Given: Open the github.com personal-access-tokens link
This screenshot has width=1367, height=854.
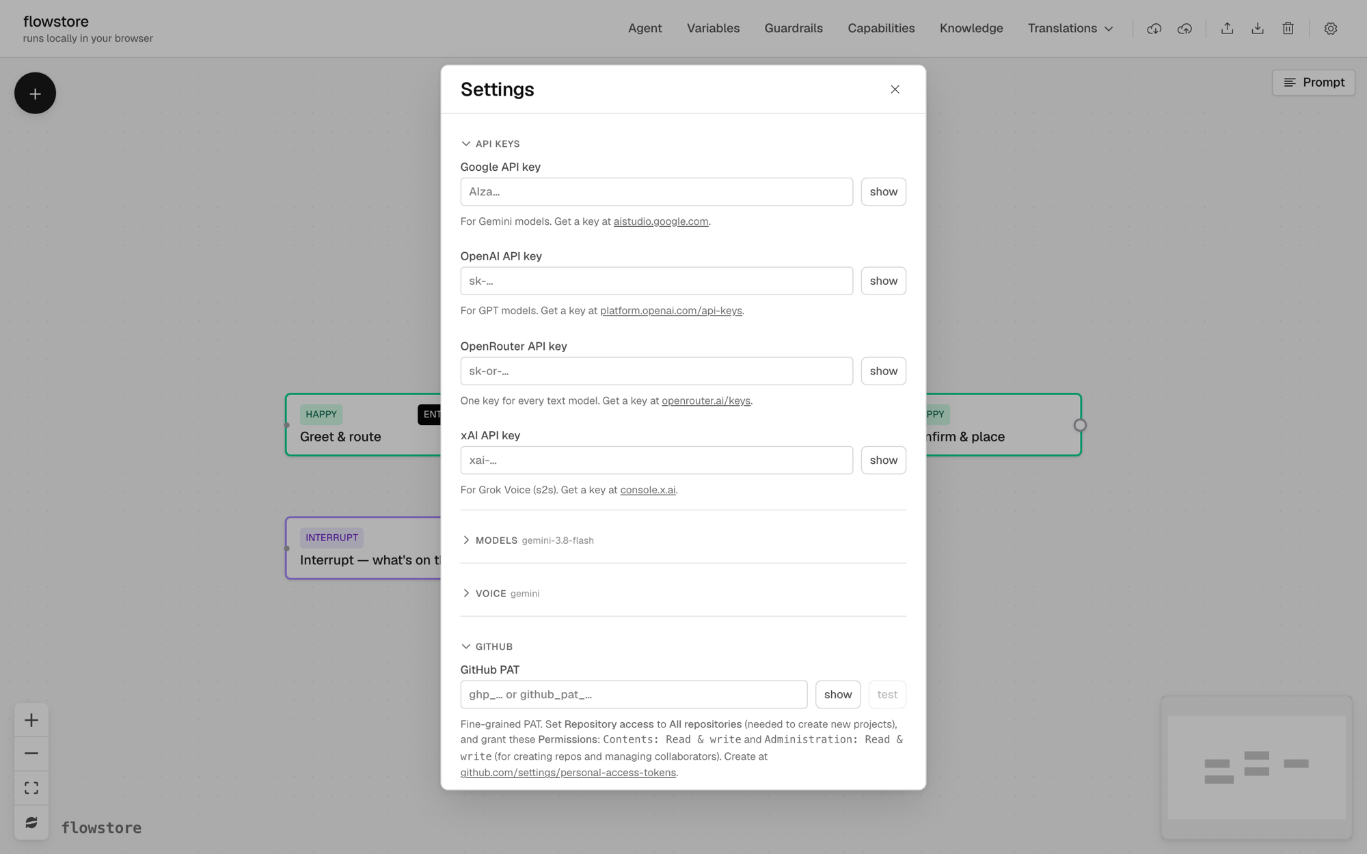Looking at the screenshot, I should click(x=568, y=773).
